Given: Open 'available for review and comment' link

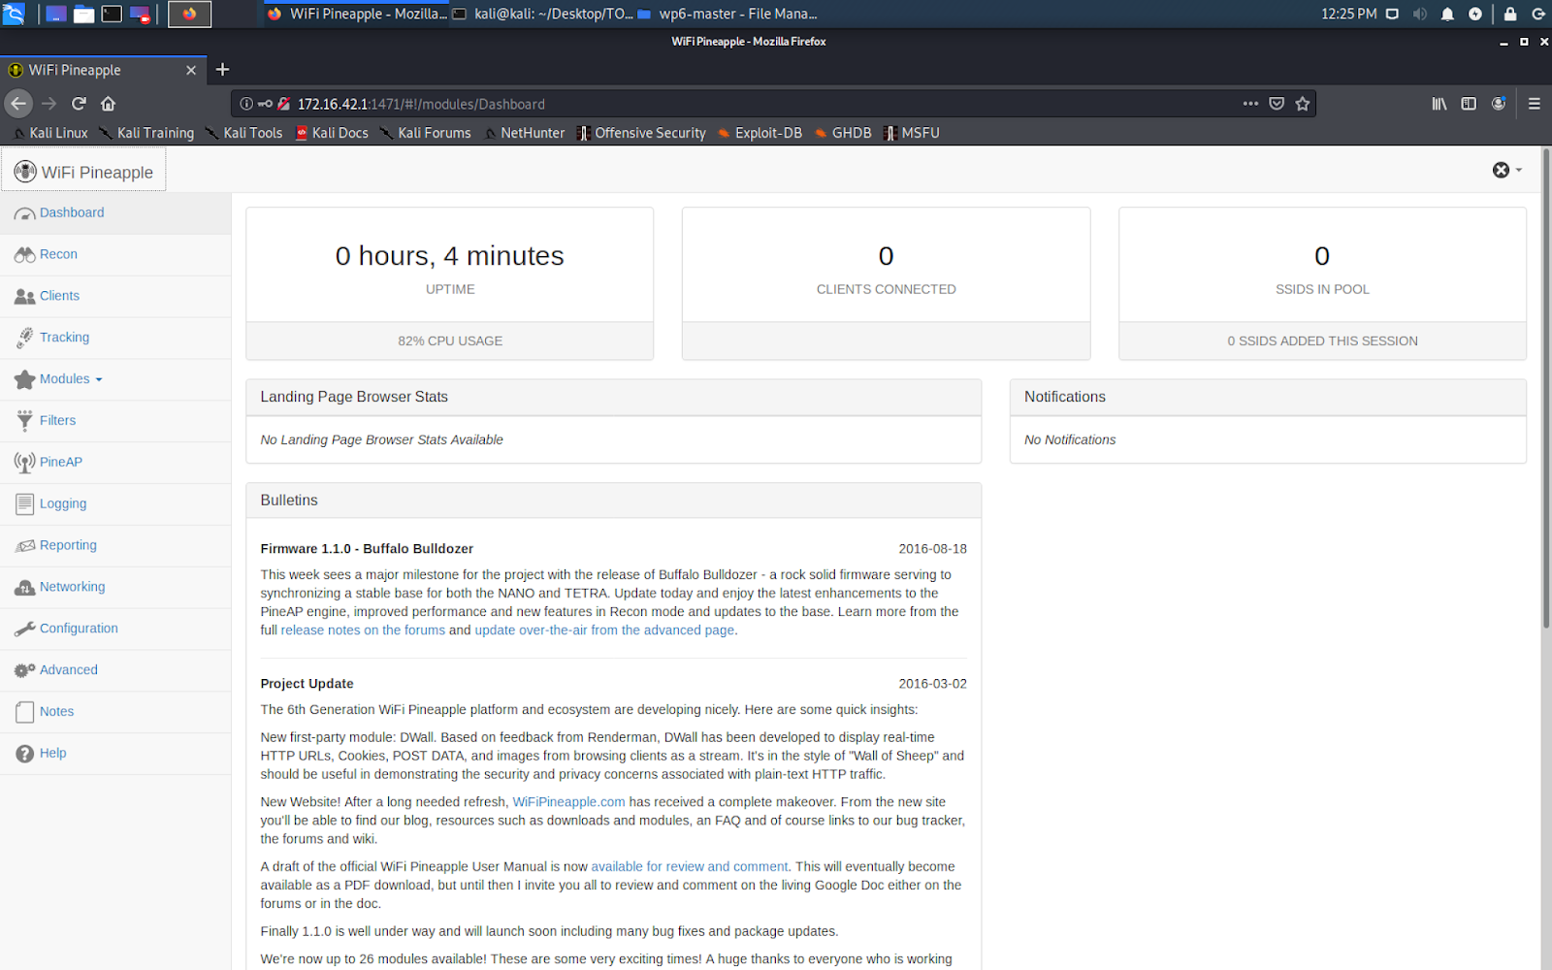Looking at the screenshot, I should click(690, 867).
